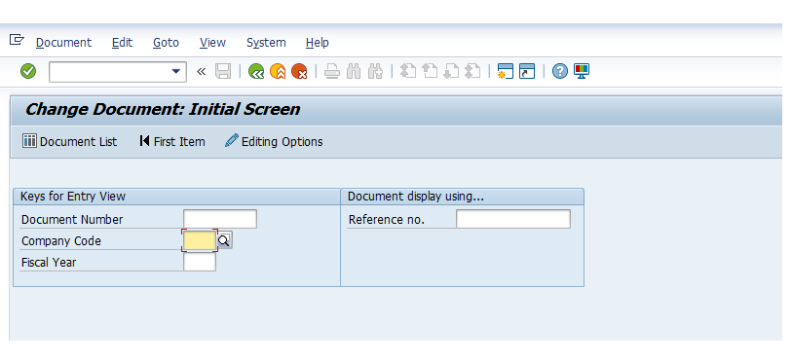Click the yellow Exit icon
This screenshot has height=361, width=792.
click(x=278, y=71)
